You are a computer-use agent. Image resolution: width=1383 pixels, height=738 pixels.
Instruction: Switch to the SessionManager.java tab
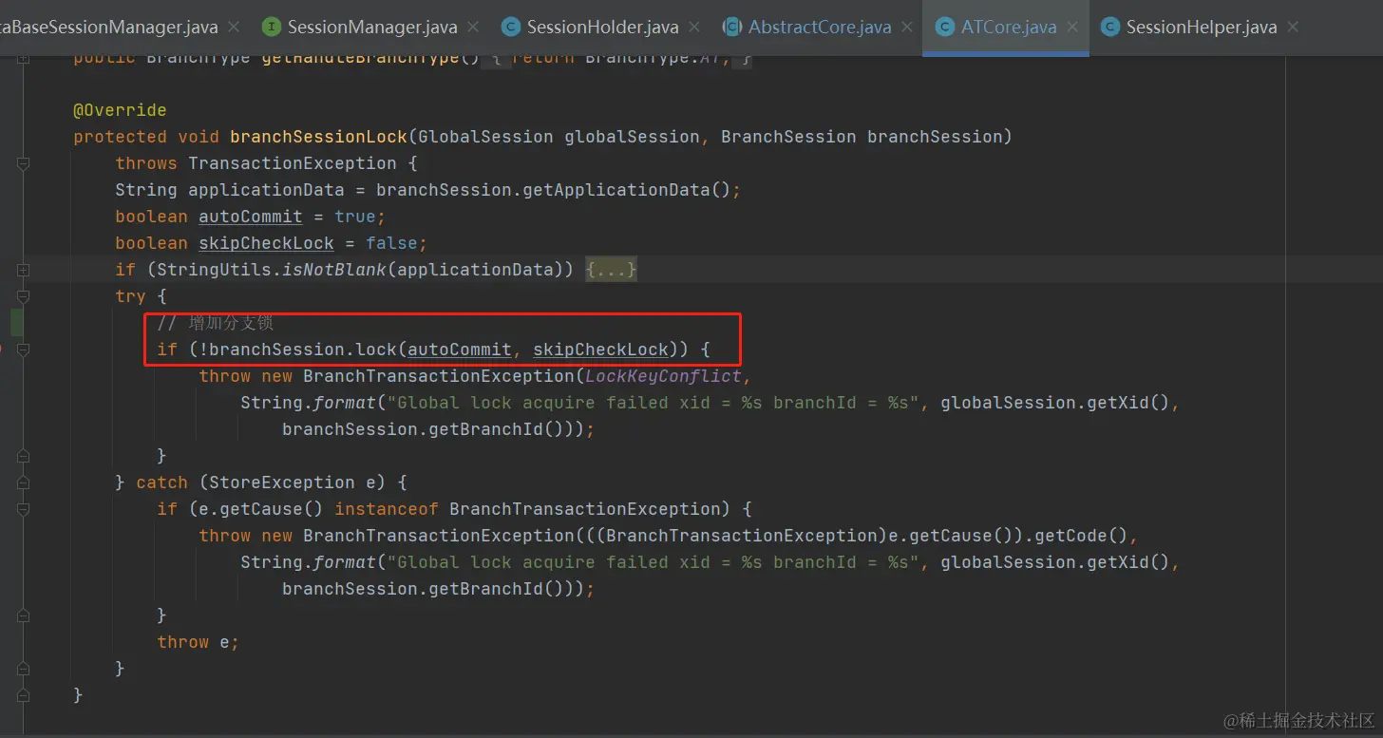pos(371,28)
